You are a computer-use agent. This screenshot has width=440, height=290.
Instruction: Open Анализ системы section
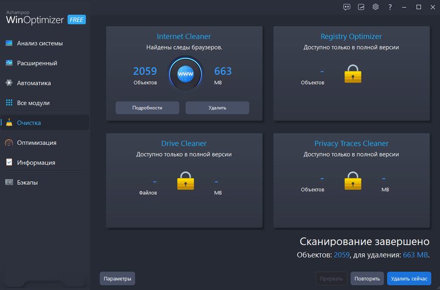pos(45,43)
